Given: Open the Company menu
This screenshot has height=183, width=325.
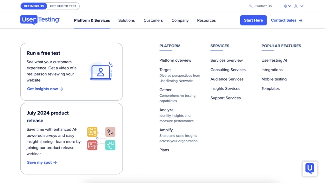Looking at the screenshot, I should 180,20.
